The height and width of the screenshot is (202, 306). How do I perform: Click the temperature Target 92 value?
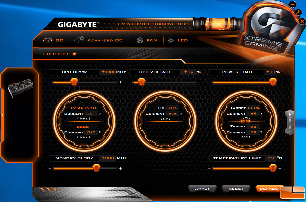click(x=254, y=127)
